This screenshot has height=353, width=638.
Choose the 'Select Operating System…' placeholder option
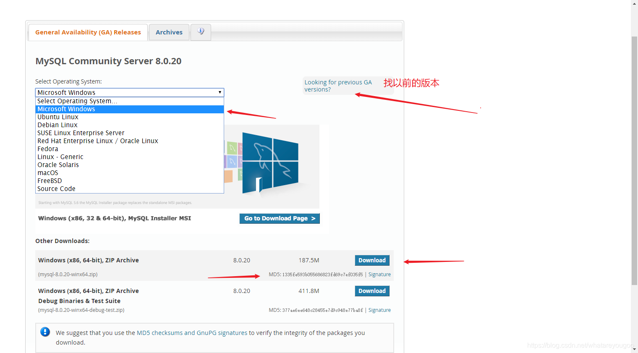coord(130,101)
